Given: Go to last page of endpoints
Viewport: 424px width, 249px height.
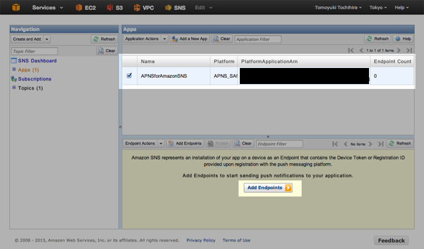Looking at the screenshot, I should pos(381,144).
